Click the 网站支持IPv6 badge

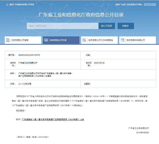click(x=150, y=5)
